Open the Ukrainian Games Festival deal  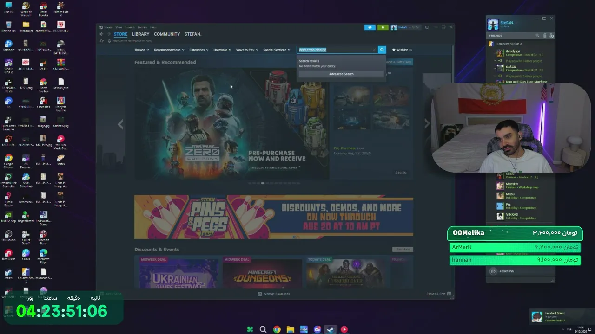179,272
